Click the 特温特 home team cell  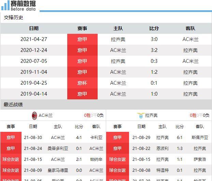point(162,170)
